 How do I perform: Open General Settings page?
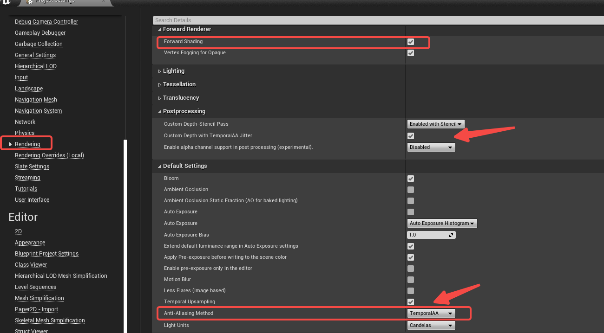[35, 55]
